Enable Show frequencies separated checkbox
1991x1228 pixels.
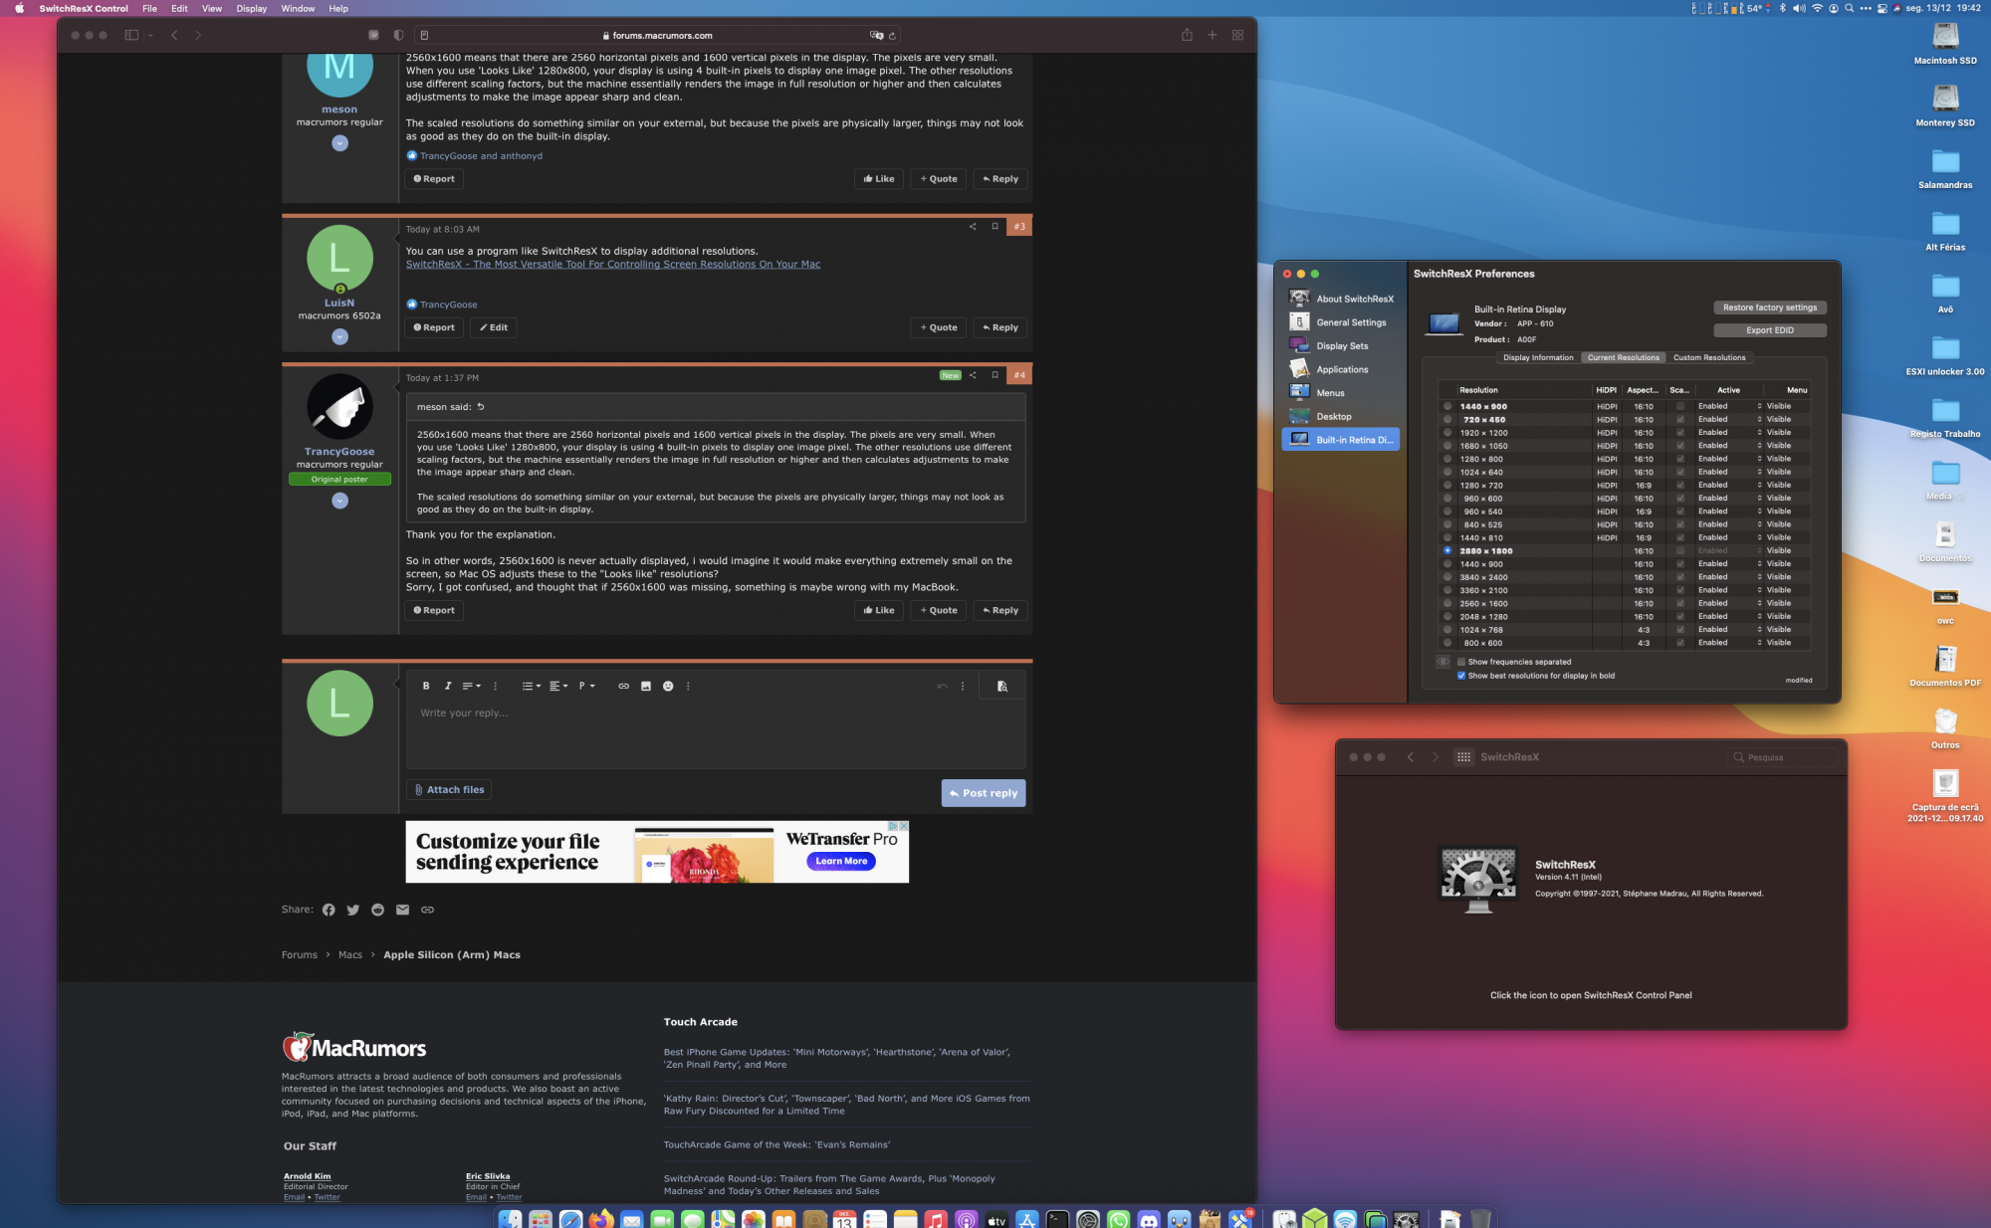1461,662
